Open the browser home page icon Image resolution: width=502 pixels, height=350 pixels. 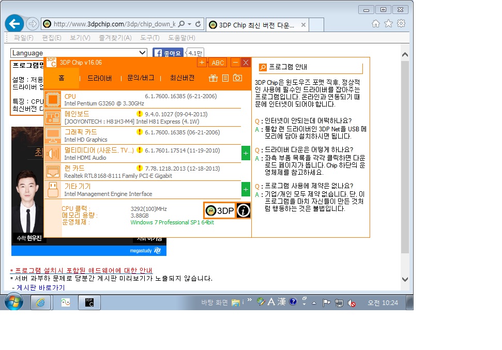pyautogui.click(x=376, y=23)
